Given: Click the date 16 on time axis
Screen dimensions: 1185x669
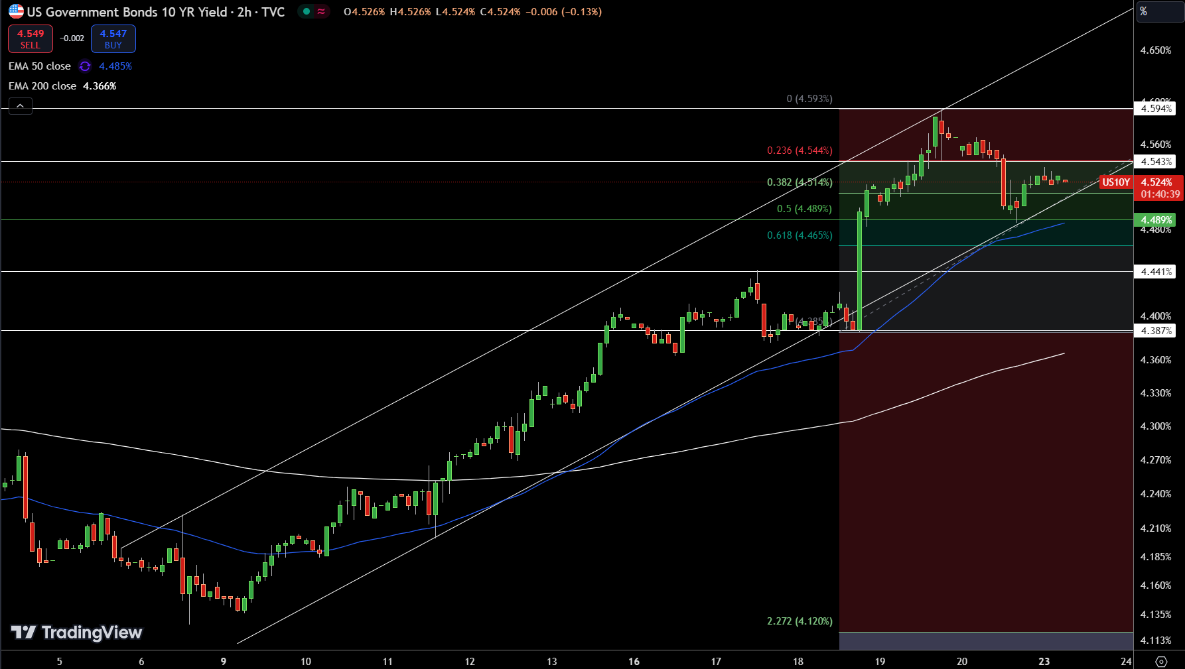Looking at the screenshot, I should click(634, 661).
